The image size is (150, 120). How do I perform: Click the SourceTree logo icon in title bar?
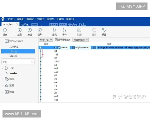[3, 19]
